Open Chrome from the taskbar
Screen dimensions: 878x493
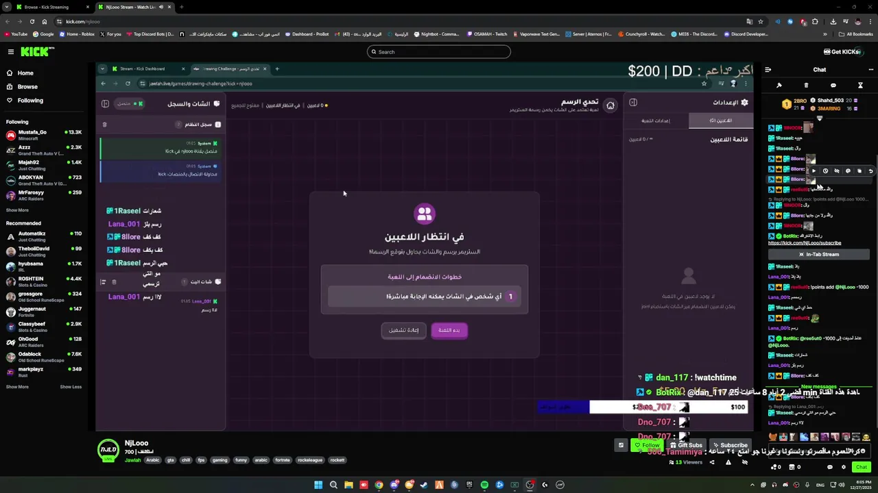[x=379, y=485]
